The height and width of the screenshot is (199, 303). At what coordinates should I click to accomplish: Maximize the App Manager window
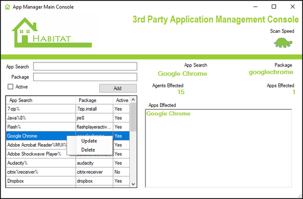[x=274, y=7]
